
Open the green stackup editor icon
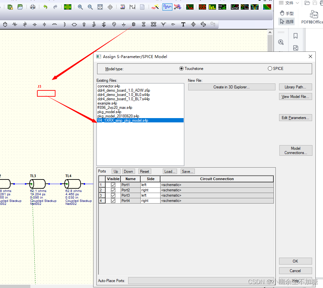68,7
